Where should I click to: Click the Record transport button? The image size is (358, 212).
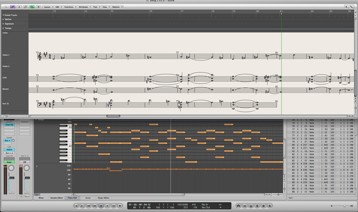click(x=119, y=206)
